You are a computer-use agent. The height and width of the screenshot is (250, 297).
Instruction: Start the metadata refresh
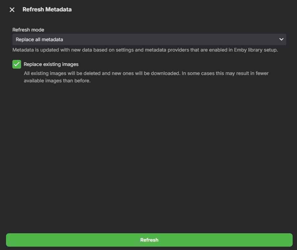coord(149,240)
